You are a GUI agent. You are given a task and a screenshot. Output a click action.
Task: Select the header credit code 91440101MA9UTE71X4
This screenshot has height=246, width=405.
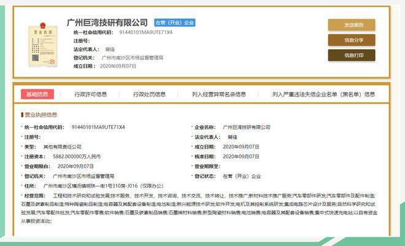145,33
